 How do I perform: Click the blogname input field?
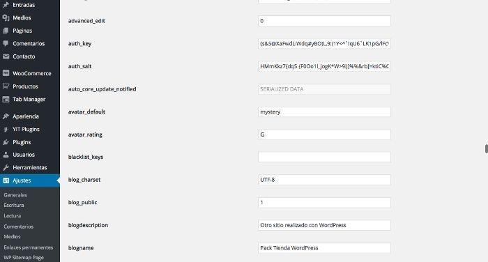click(x=324, y=248)
